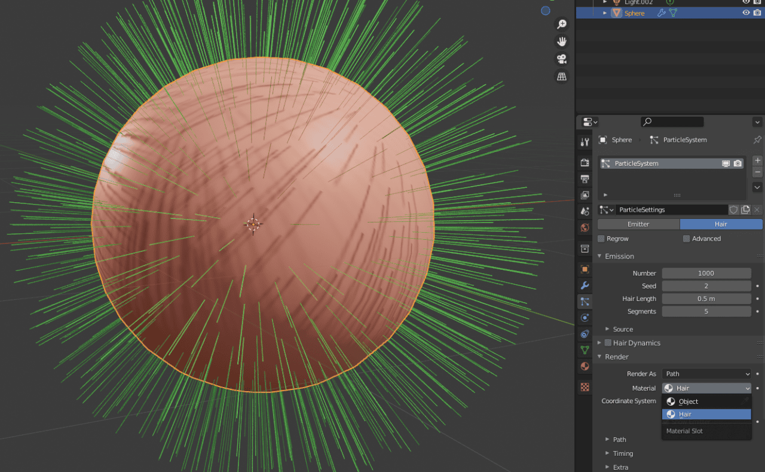Choose Object in the Material dropdown list
The width and height of the screenshot is (765, 472).
[x=688, y=401]
